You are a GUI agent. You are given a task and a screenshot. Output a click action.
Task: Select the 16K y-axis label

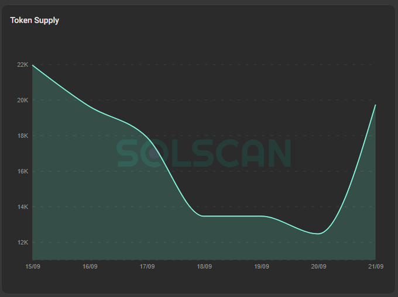23,171
